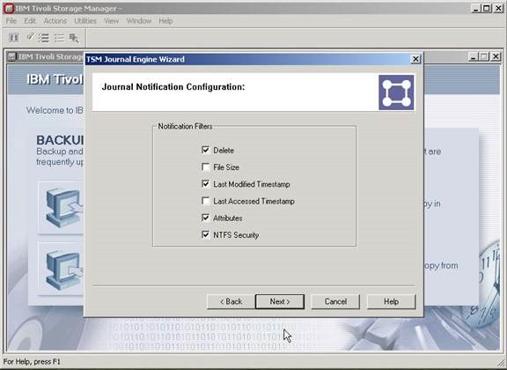The image size is (507, 370).
Task: Open the View menu
Action: coord(111,21)
